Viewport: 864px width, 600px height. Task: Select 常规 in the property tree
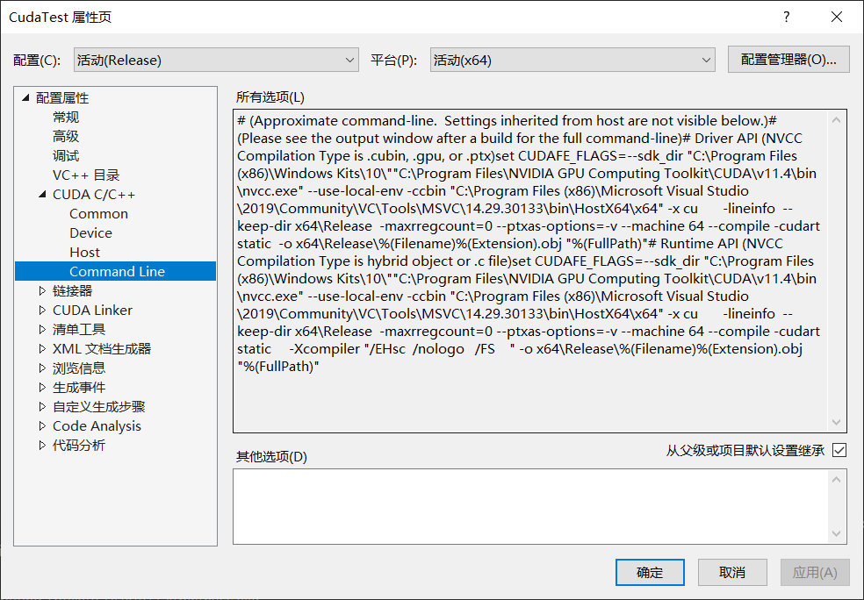tap(66, 118)
